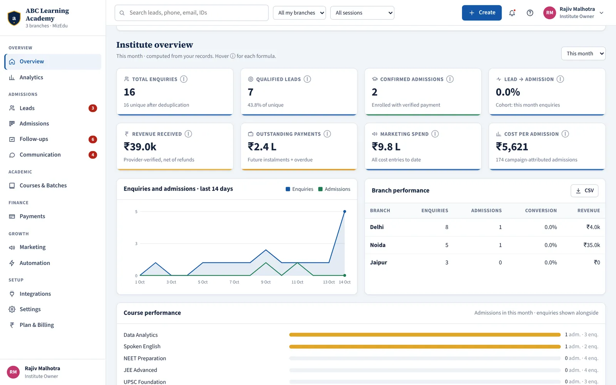Click the Jaipur branch row name
Image resolution: width=616 pixels, height=385 pixels.
click(x=378, y=263)
